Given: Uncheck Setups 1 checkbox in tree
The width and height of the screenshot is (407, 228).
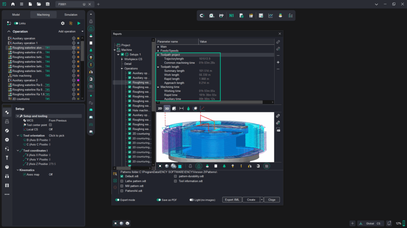Looking at the screenshot, I should pyautogui.click(x=122, y=54).
